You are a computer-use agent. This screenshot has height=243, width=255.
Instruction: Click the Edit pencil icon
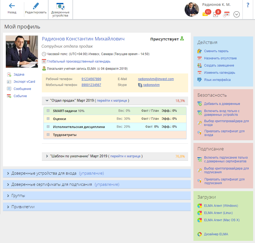(x=36, y=6)
